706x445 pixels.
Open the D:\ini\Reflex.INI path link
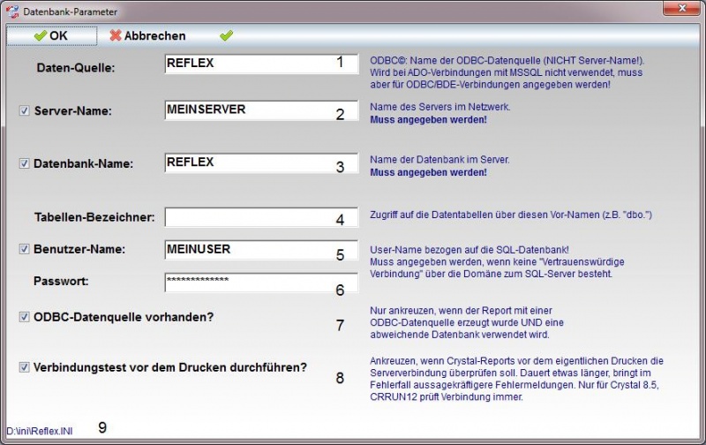[x=44, y=430]
